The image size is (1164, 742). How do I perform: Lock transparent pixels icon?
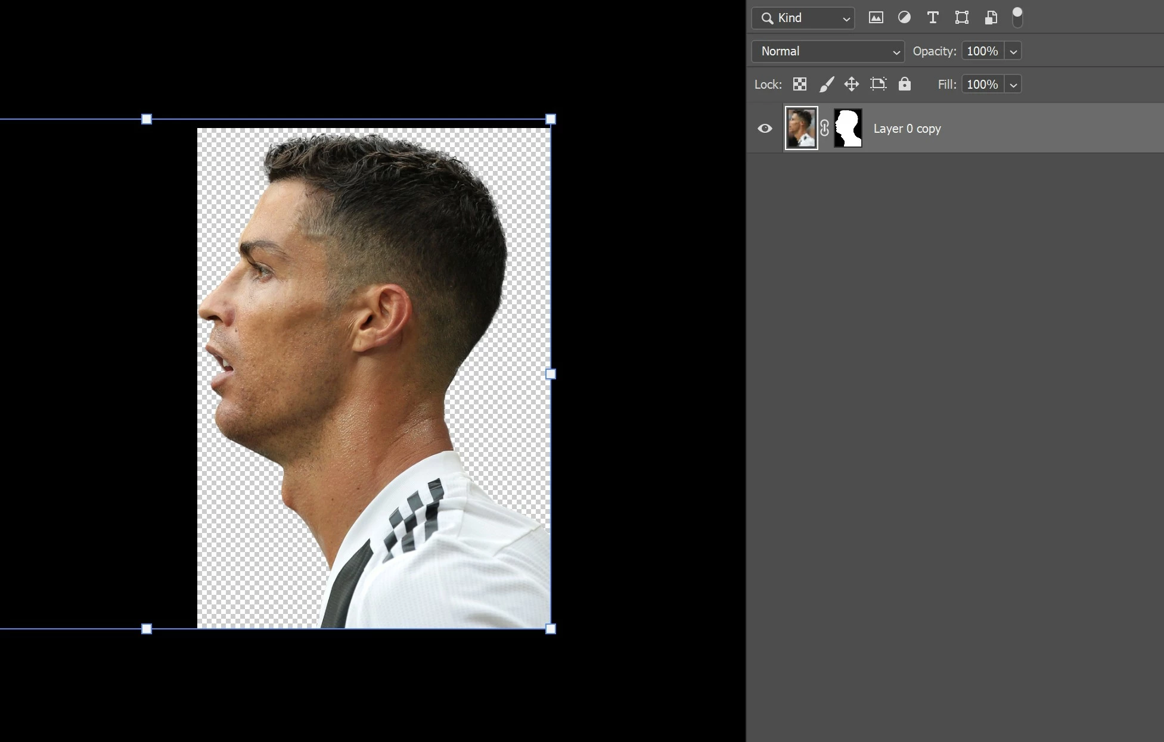click(x=800, y=85)
